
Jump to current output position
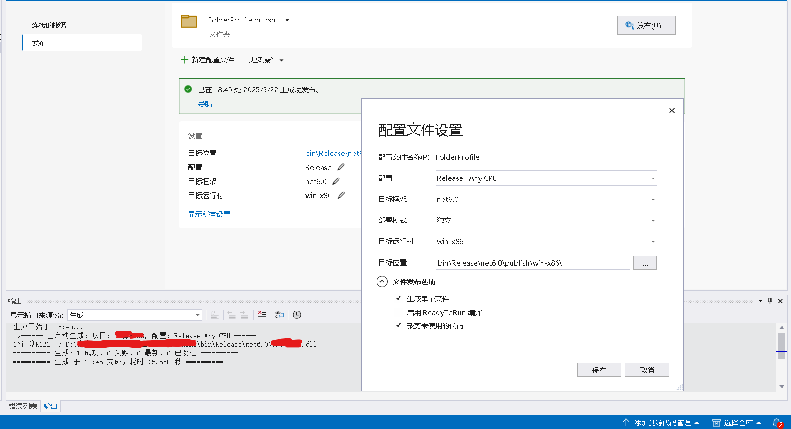point(215,315)
